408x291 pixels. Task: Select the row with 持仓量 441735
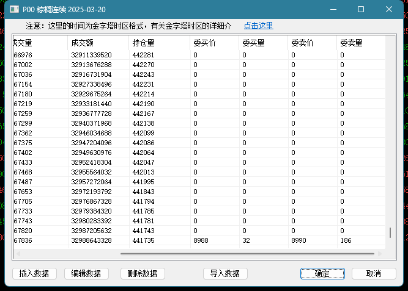(143, 241)
